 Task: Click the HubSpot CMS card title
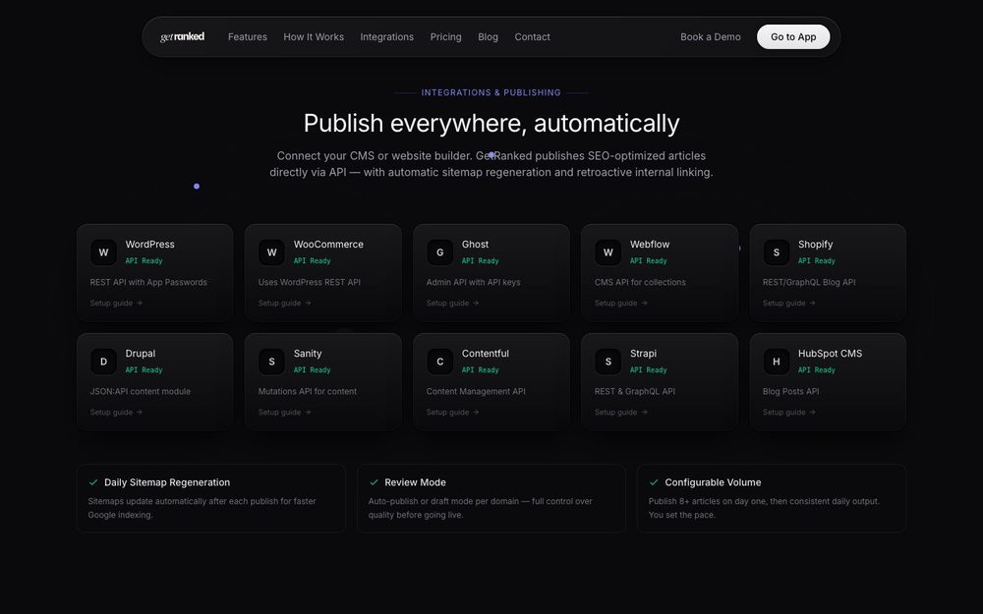point(830,354)
